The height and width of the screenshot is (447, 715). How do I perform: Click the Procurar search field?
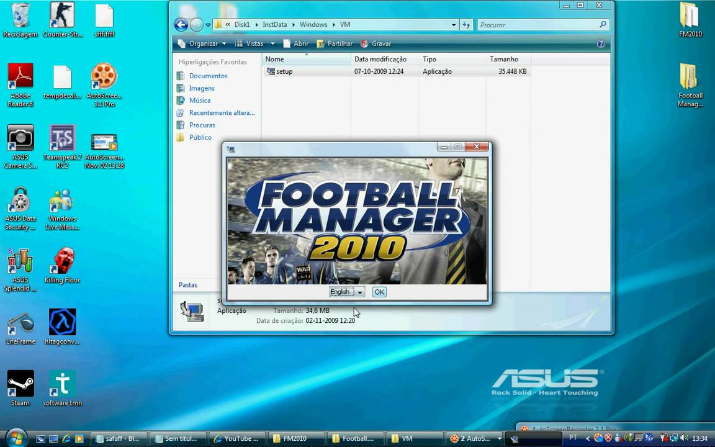click(537, 25)
